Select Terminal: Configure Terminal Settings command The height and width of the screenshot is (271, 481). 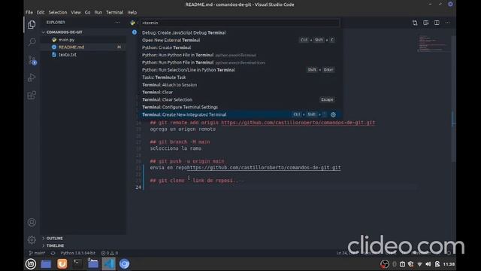(x=240, y=107)
